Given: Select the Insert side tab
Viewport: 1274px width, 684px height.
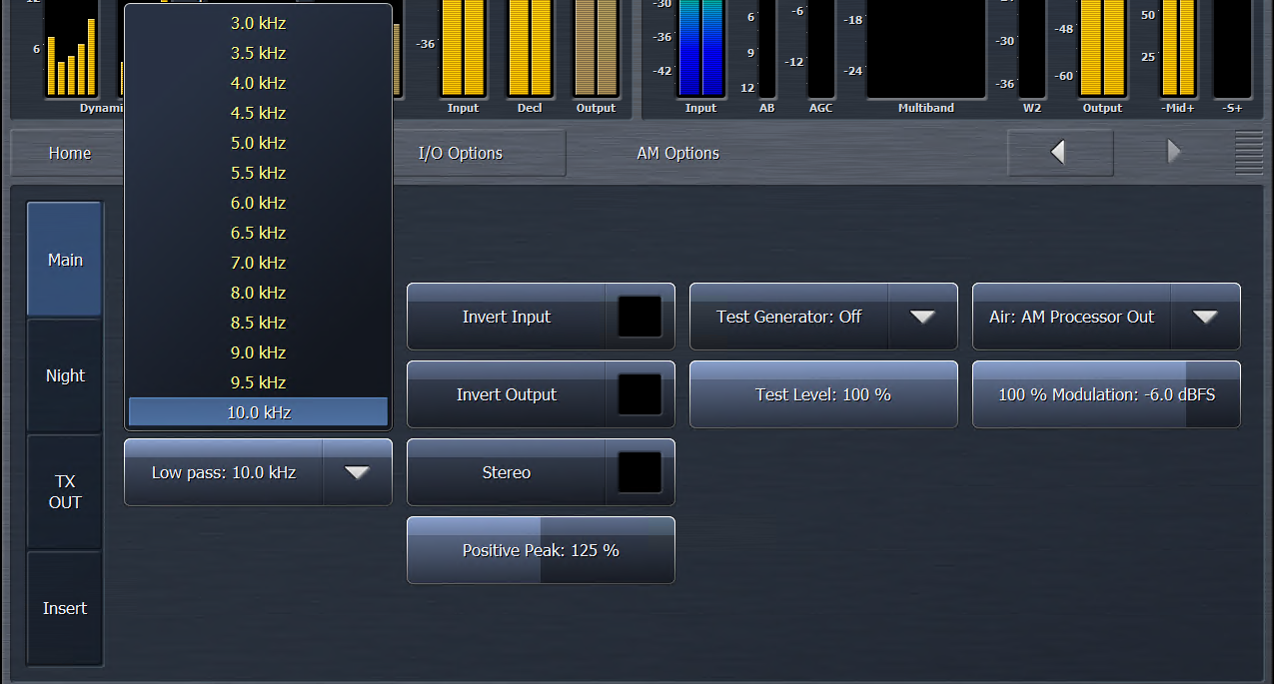Looking at the screenshot, I should coord(65,608).
